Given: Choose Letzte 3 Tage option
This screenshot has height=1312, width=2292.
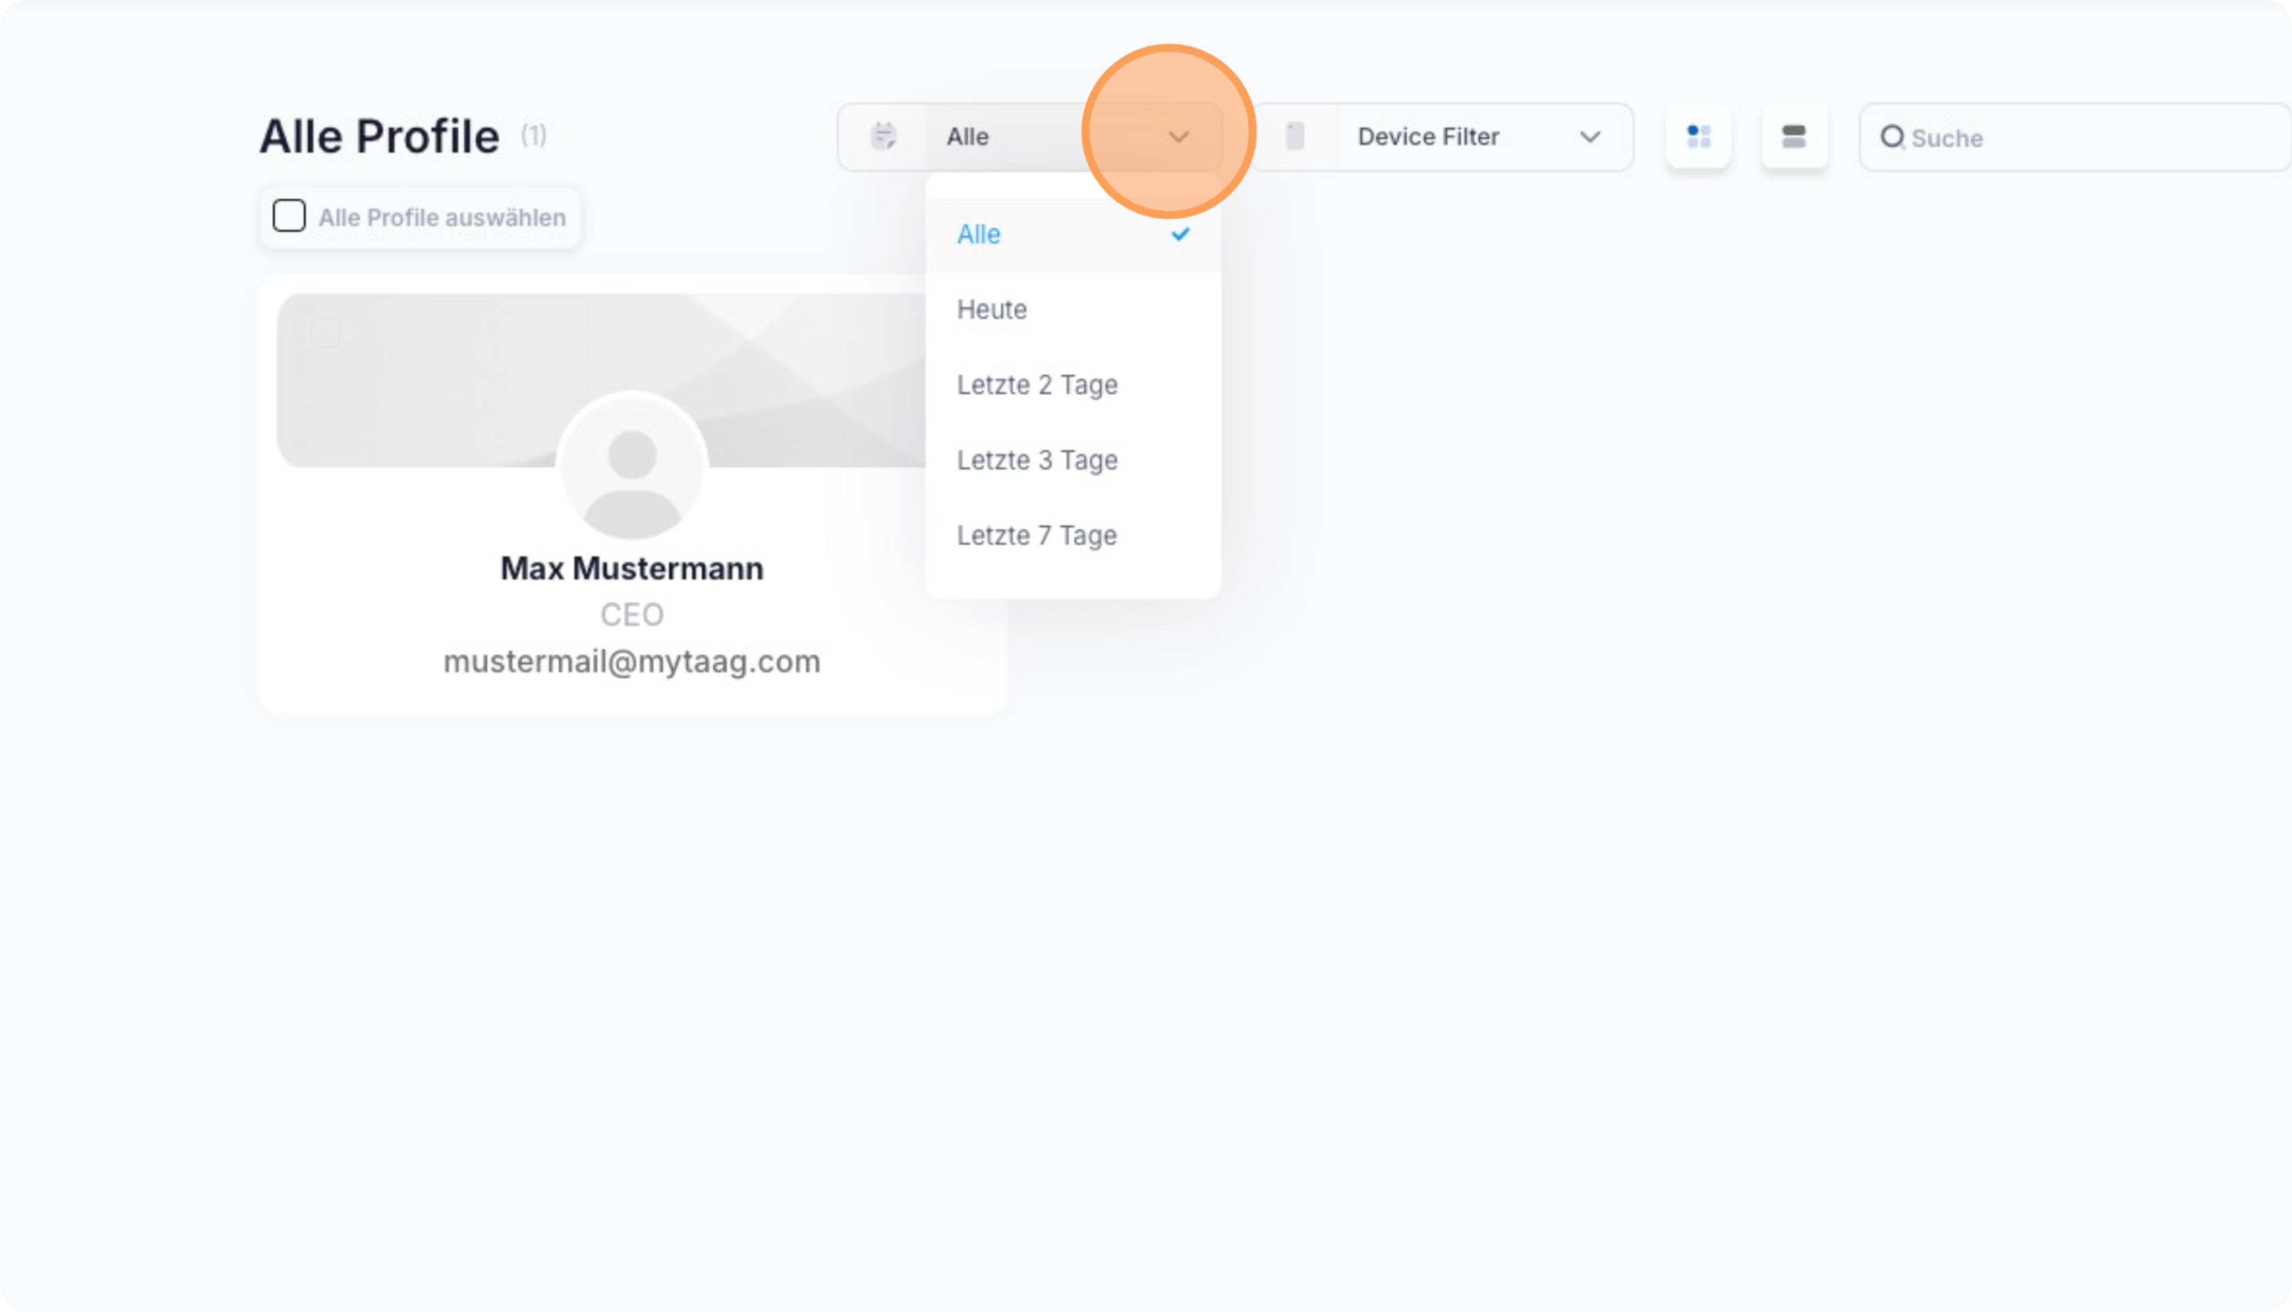Looking at the screenshot, I should coord(1037,461).
